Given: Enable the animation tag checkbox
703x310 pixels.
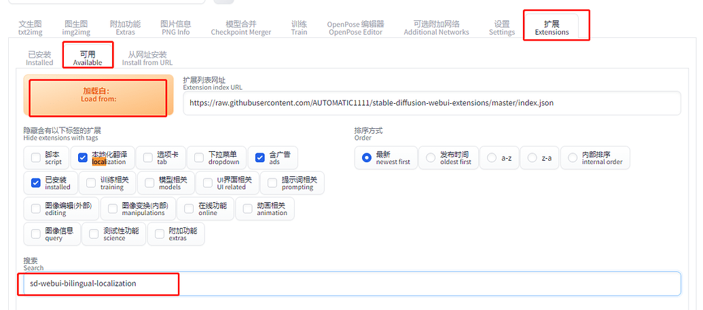Looking at the screenshot, I should (247, 209).
